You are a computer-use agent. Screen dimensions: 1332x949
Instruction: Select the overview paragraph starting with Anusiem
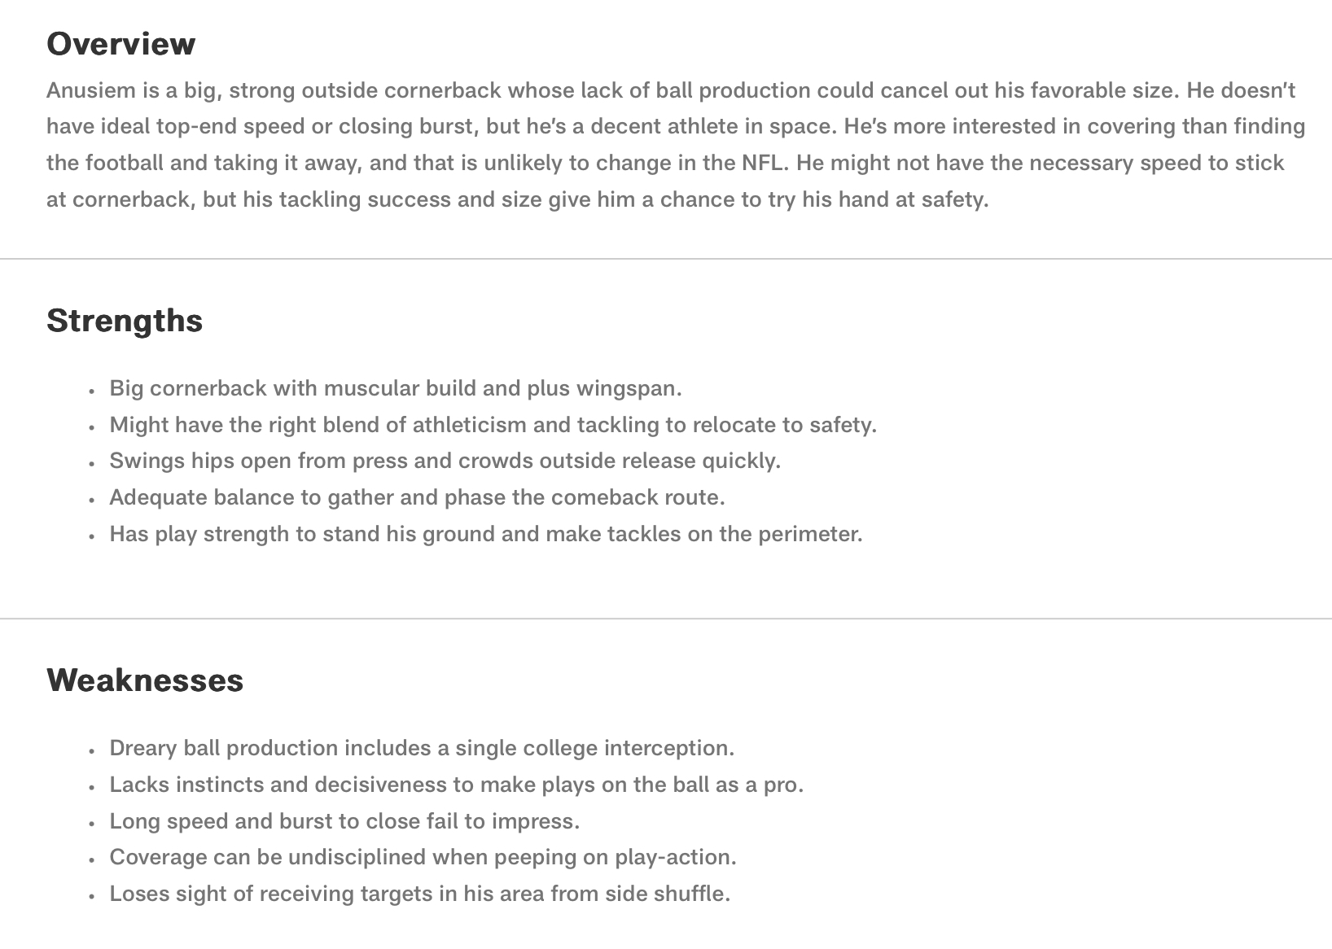tap(676, 145)
